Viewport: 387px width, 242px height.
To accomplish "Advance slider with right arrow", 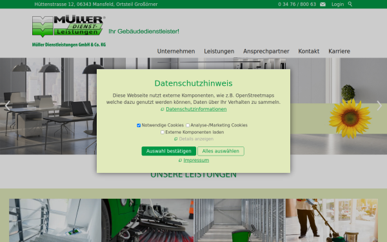I will tap(379, 106).
